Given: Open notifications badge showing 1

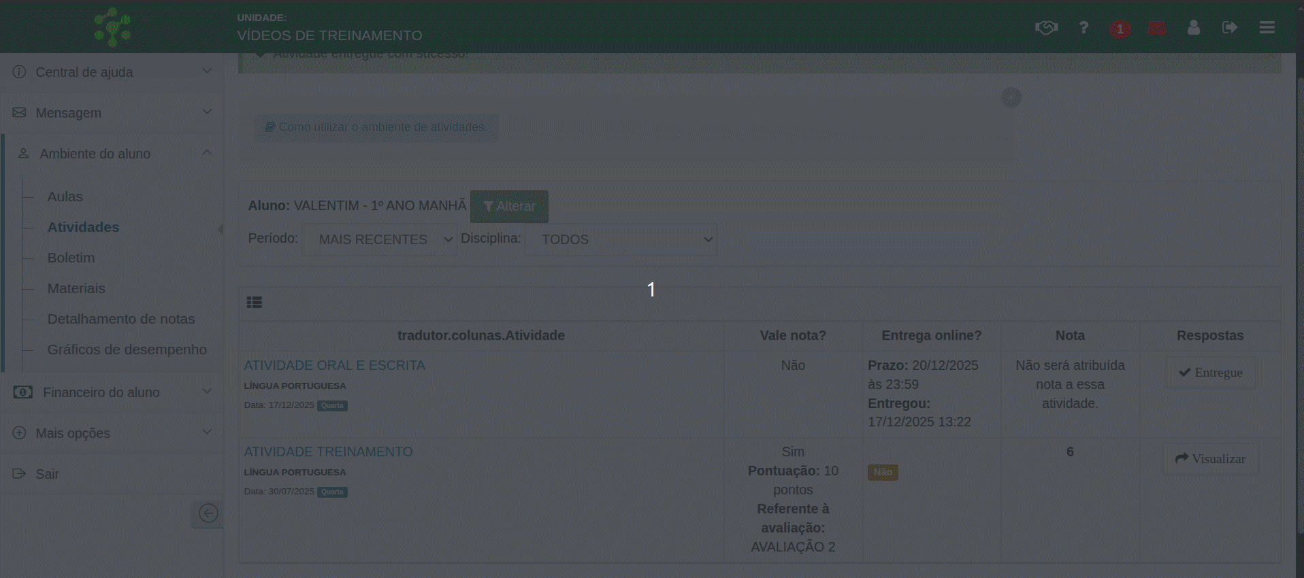Looking at the screenshot, I should pos(1120,29).
